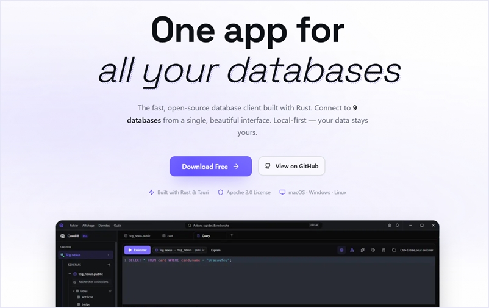Image resolution: width=489 pixels, height=308 pixels.
Task: Collapse the tcg_nexus.public schema node
Action: coord(70,274)
